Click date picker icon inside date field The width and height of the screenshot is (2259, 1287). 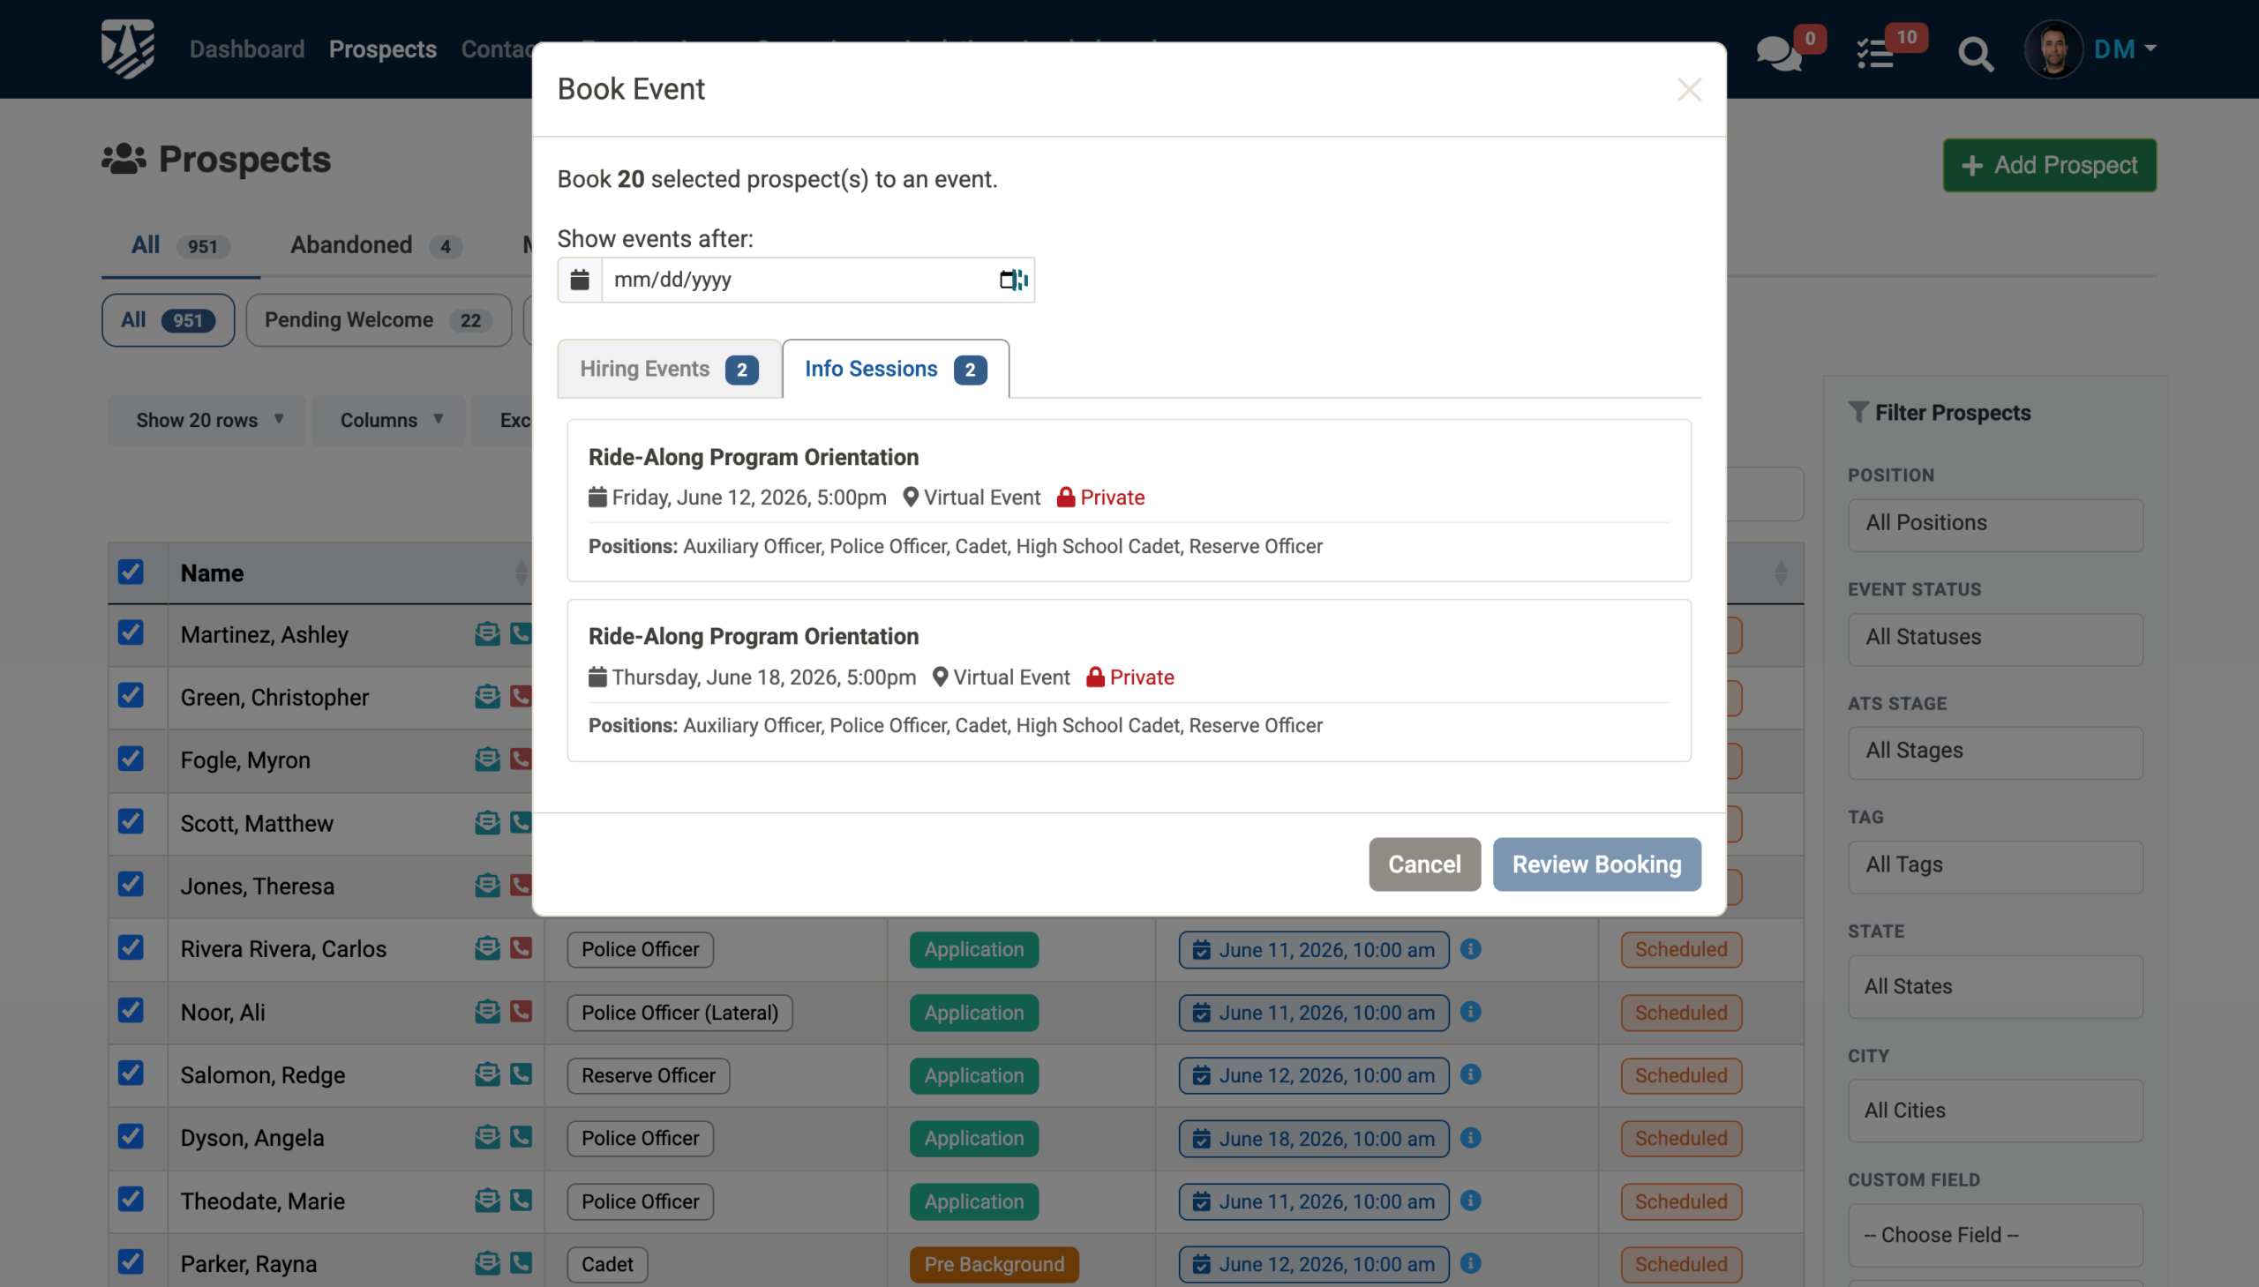(x=1013, y=280)
